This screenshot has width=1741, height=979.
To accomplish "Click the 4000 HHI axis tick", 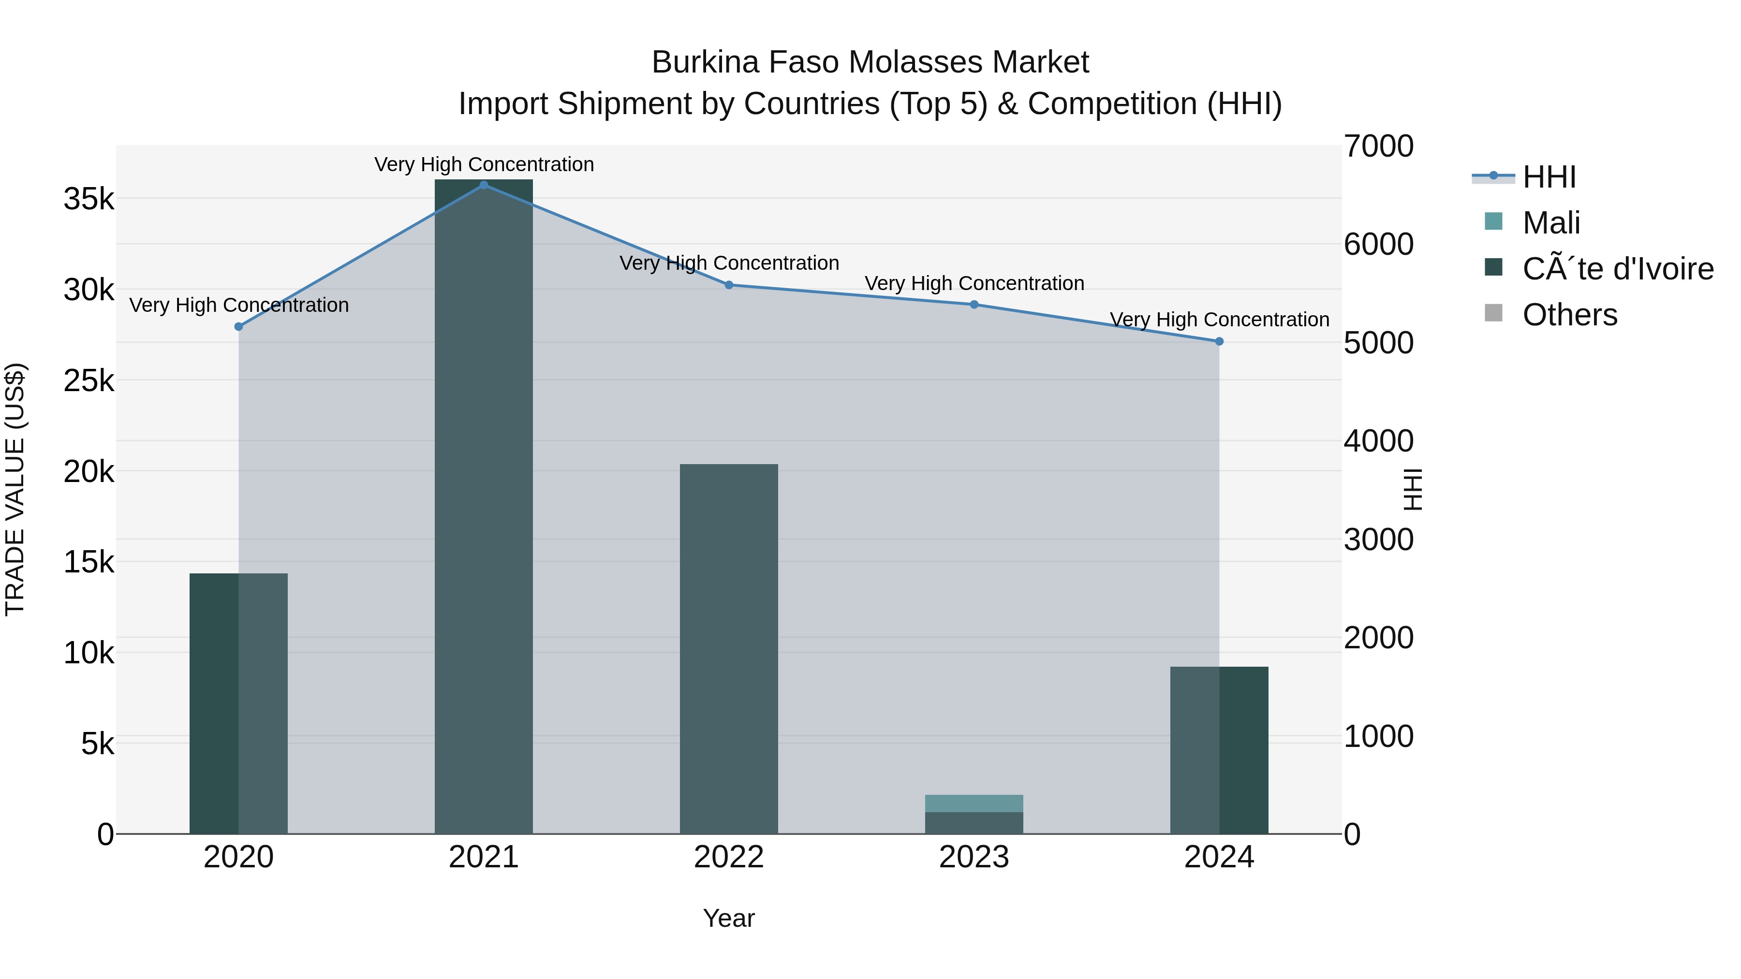I will pyautogui.click(x=1379, y=441).
